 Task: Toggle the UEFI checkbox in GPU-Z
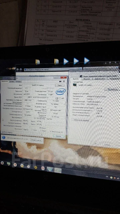60,98
